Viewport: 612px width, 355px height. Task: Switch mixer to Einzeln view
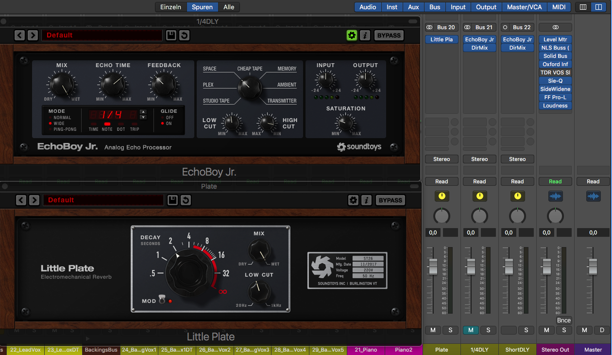click(170, 7)
